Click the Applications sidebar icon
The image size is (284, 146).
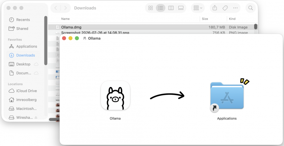tap(11, 46)
